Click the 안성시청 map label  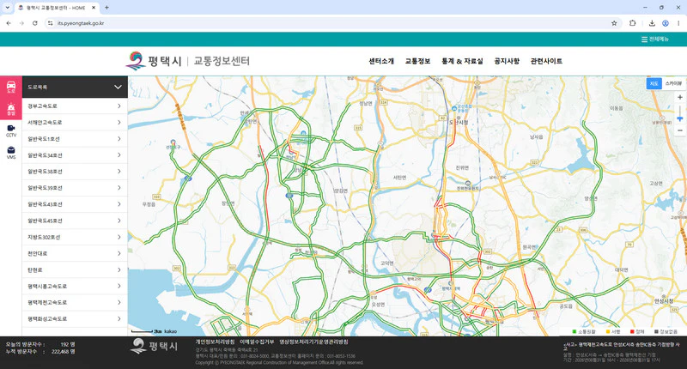pyautogui.click(x=664, y=301)
